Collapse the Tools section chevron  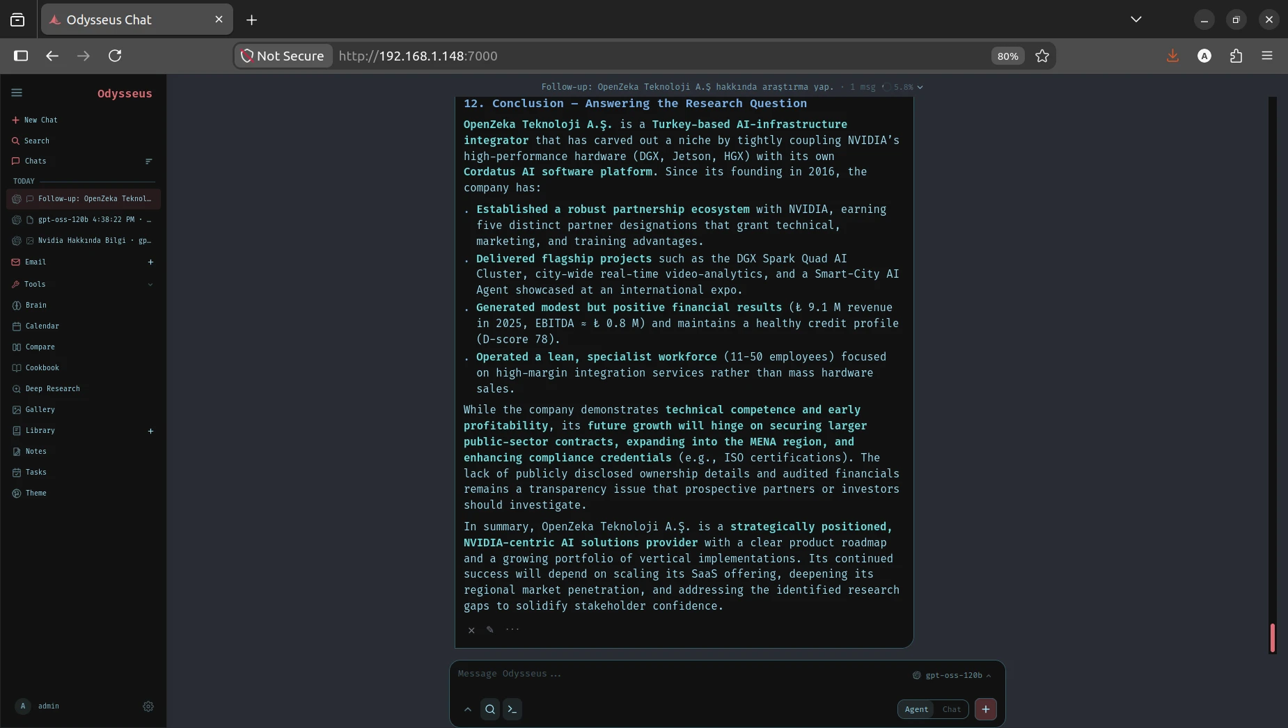click(150, 285)
